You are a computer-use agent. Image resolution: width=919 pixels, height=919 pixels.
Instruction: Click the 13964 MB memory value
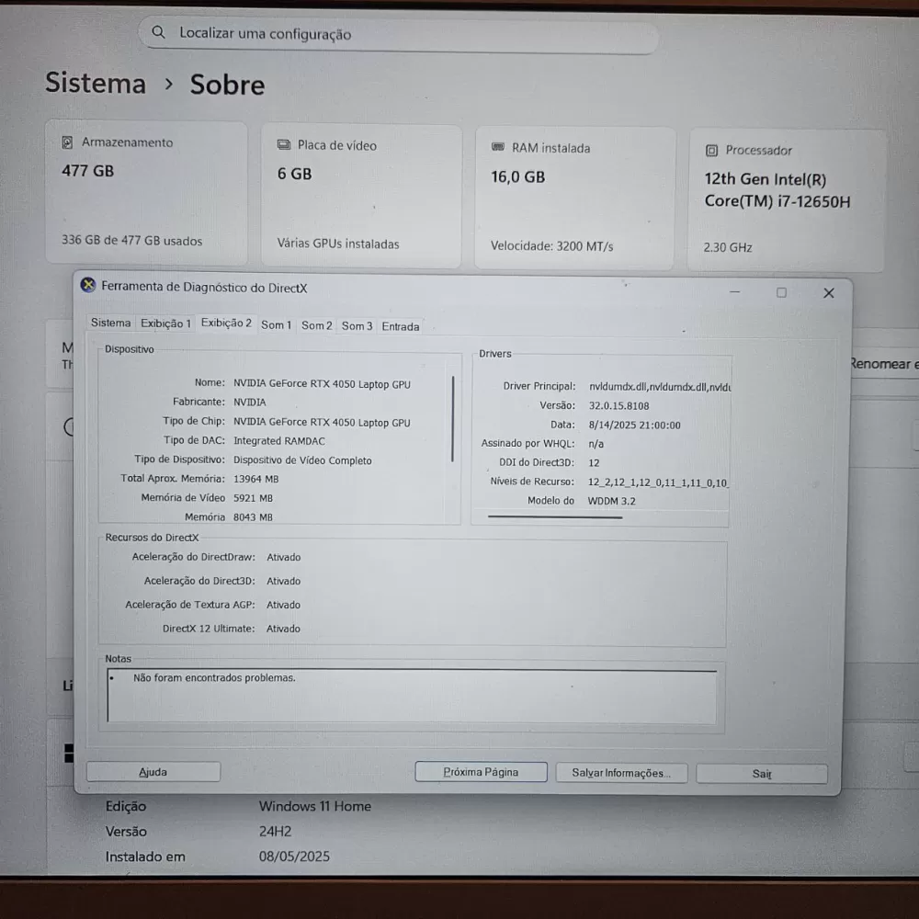pos(256,479)
